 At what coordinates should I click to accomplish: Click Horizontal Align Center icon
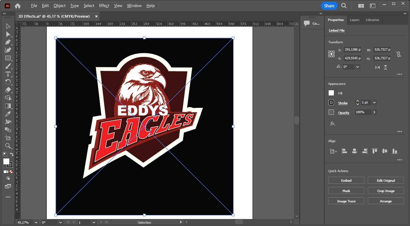[354, 151]
